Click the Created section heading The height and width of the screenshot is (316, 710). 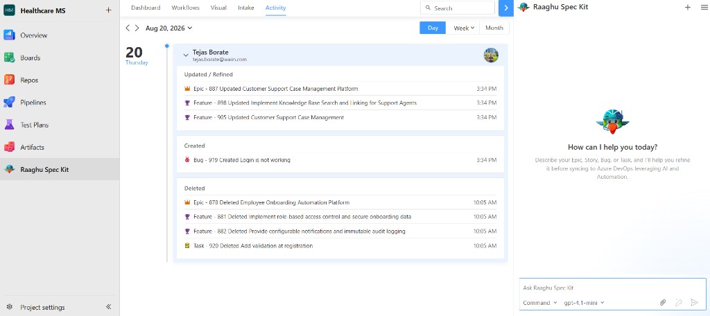(x=194, y=146)
